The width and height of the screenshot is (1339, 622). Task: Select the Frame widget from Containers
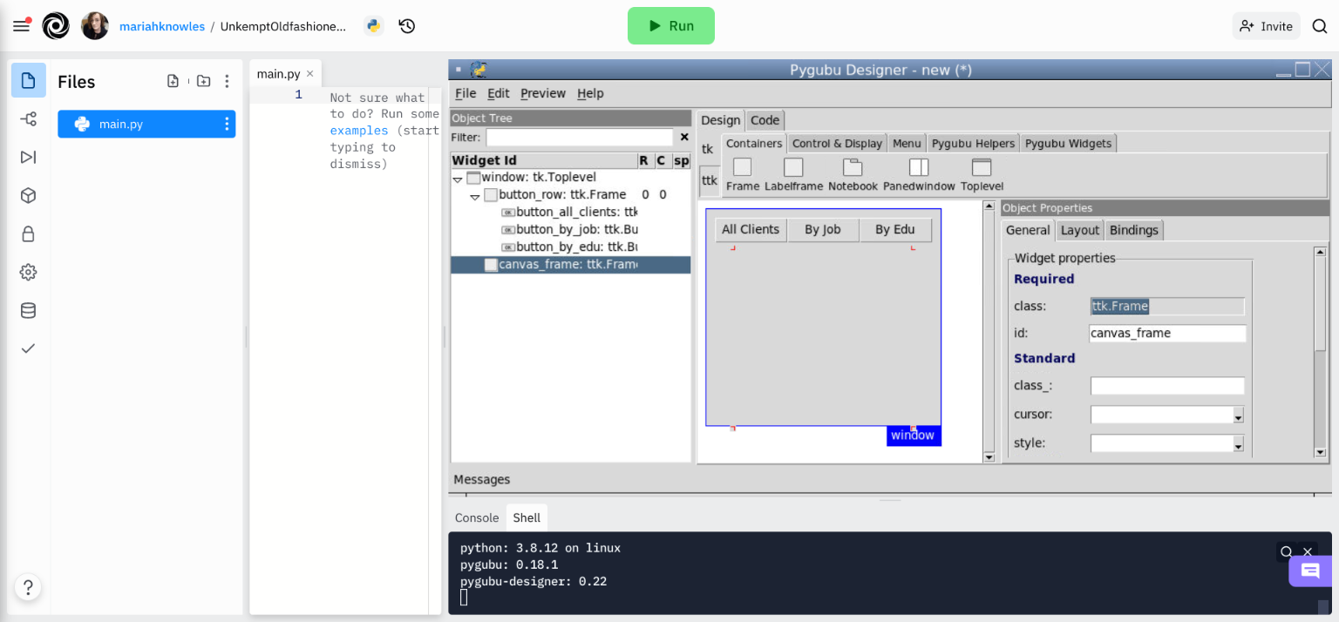click(x=742, y=167)
